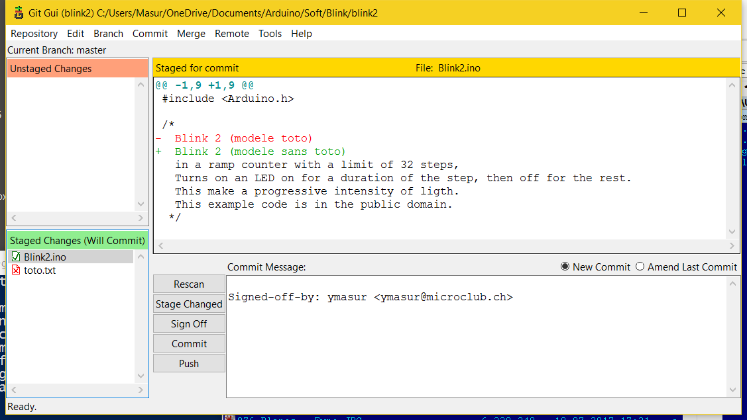Viewport: 747px width, 420px height.
Task: Click the Sign Off button
Action: [189, 324]
